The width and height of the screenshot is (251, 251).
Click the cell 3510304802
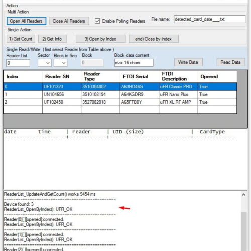pos(100,87)
